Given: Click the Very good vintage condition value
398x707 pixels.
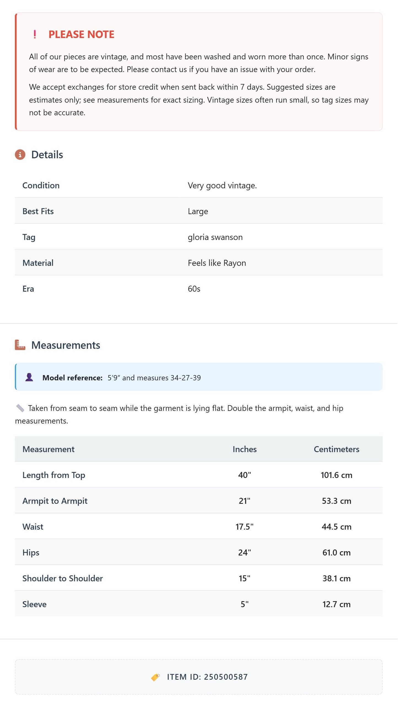Looking at the screenshot, I should coord(222,186).
